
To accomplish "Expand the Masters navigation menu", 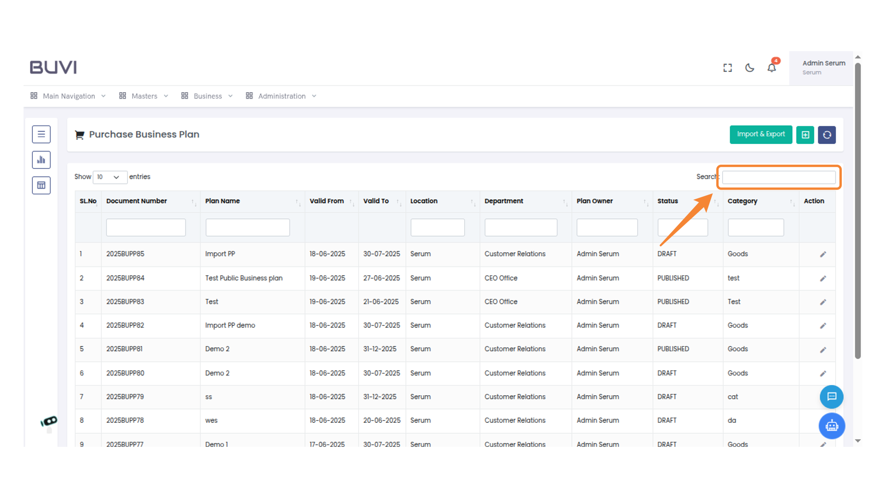I will tap(144, 96).
